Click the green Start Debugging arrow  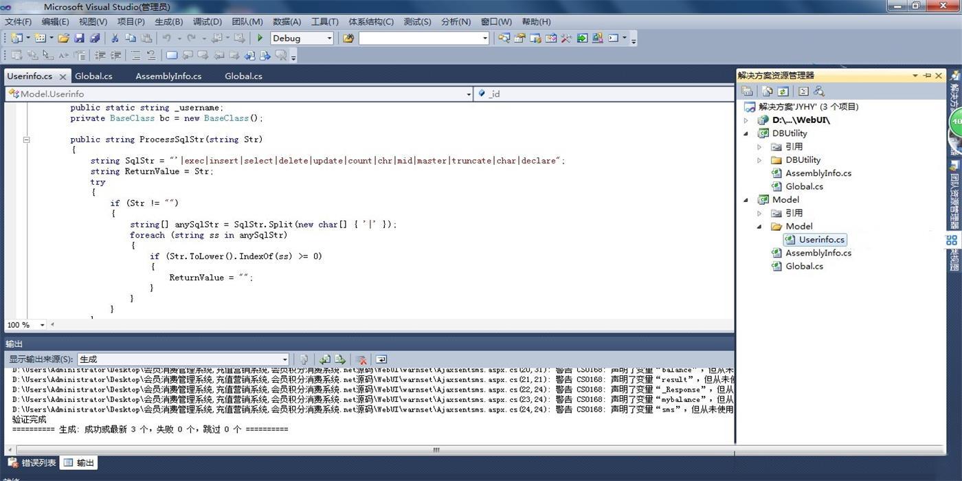[260, 38]
